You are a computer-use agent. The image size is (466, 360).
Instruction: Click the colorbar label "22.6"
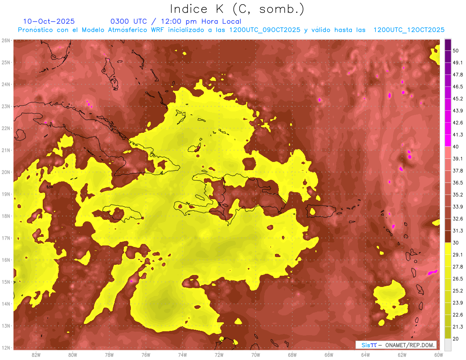(457, 315)
